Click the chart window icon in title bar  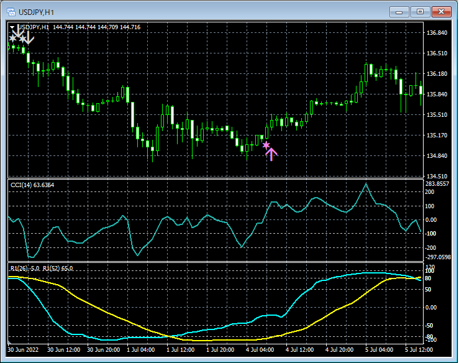(x=11, y=11)
